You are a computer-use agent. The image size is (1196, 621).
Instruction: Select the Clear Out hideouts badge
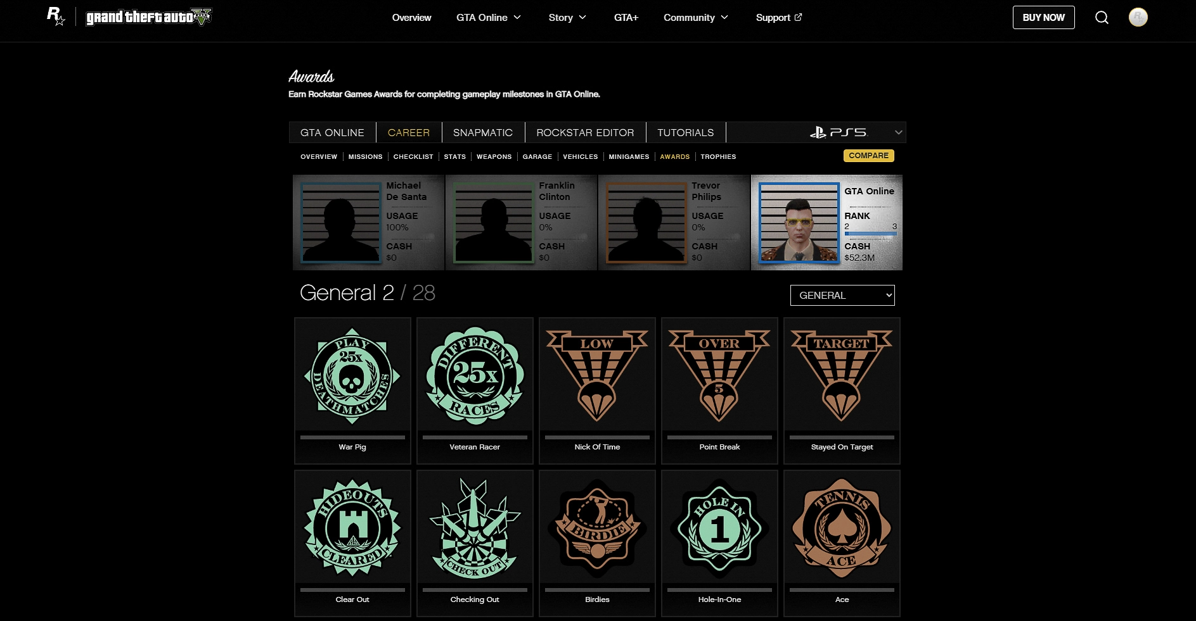click(x=352, y=528)
